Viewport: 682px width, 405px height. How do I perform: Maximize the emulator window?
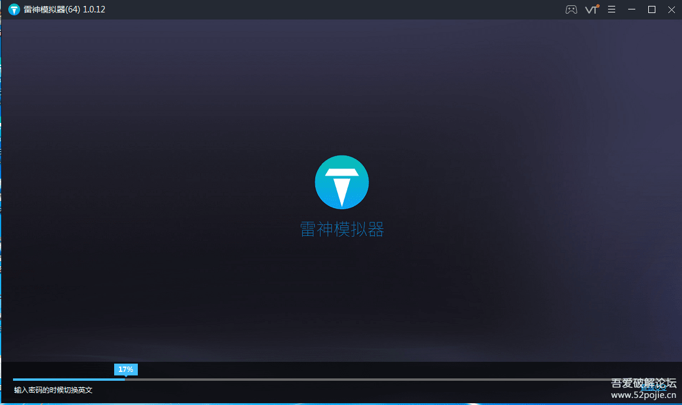(x=652, y=9)
